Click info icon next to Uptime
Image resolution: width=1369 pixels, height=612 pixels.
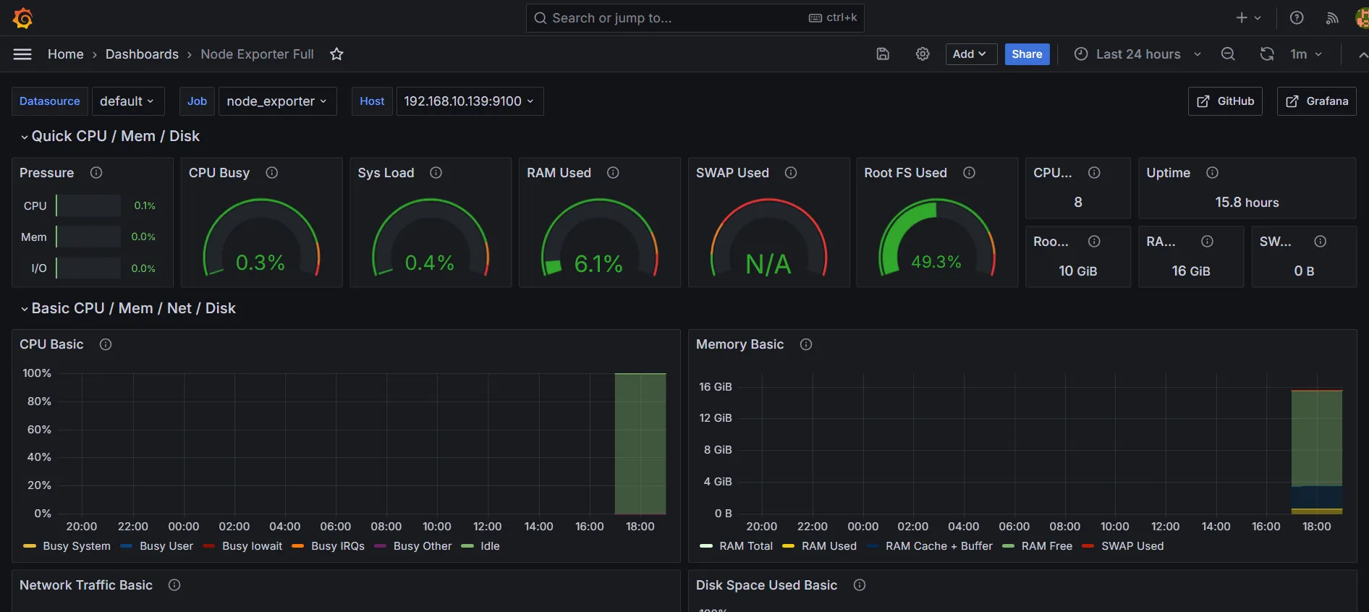[1212, 173]
